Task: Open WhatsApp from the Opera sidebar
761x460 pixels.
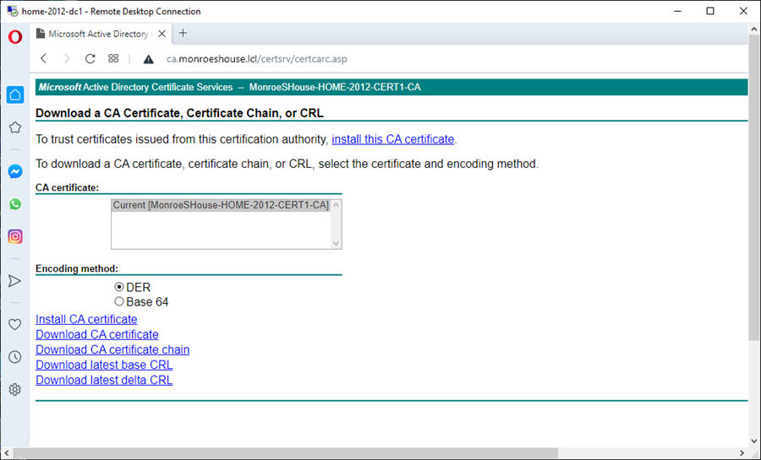Action: pyautogui.click(x=15, y=204)
